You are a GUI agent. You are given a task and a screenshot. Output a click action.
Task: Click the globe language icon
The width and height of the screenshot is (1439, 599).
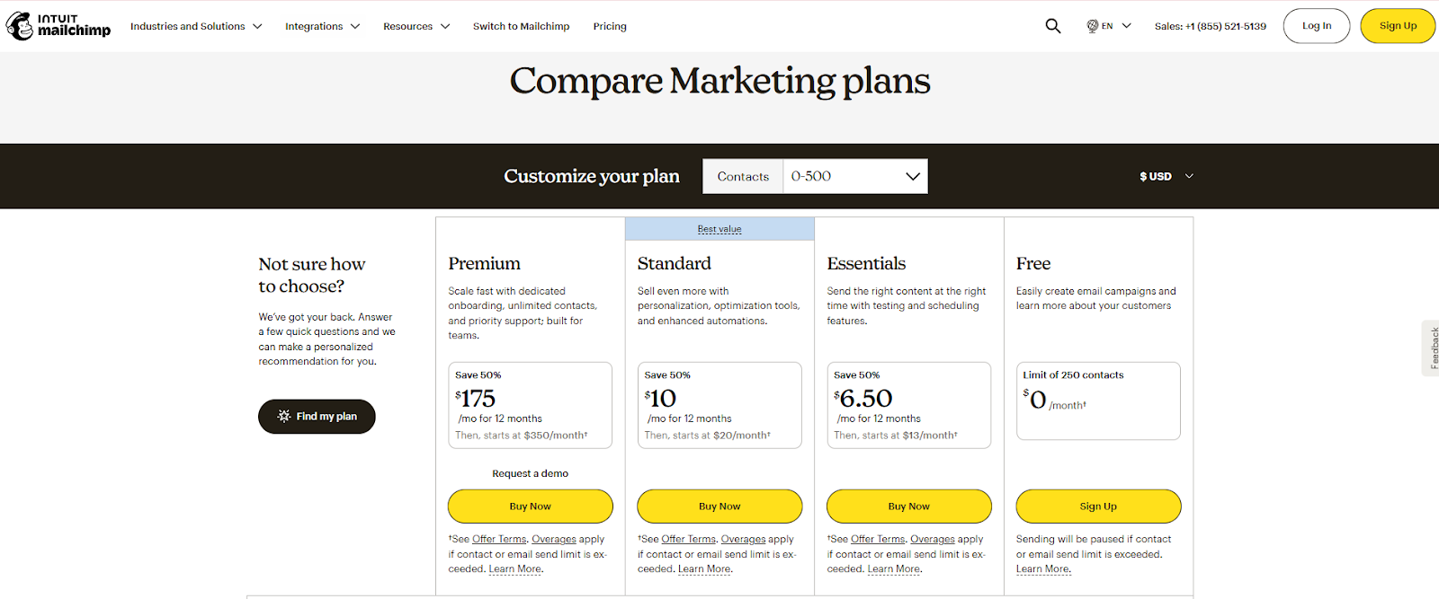tap(1092, 25)
